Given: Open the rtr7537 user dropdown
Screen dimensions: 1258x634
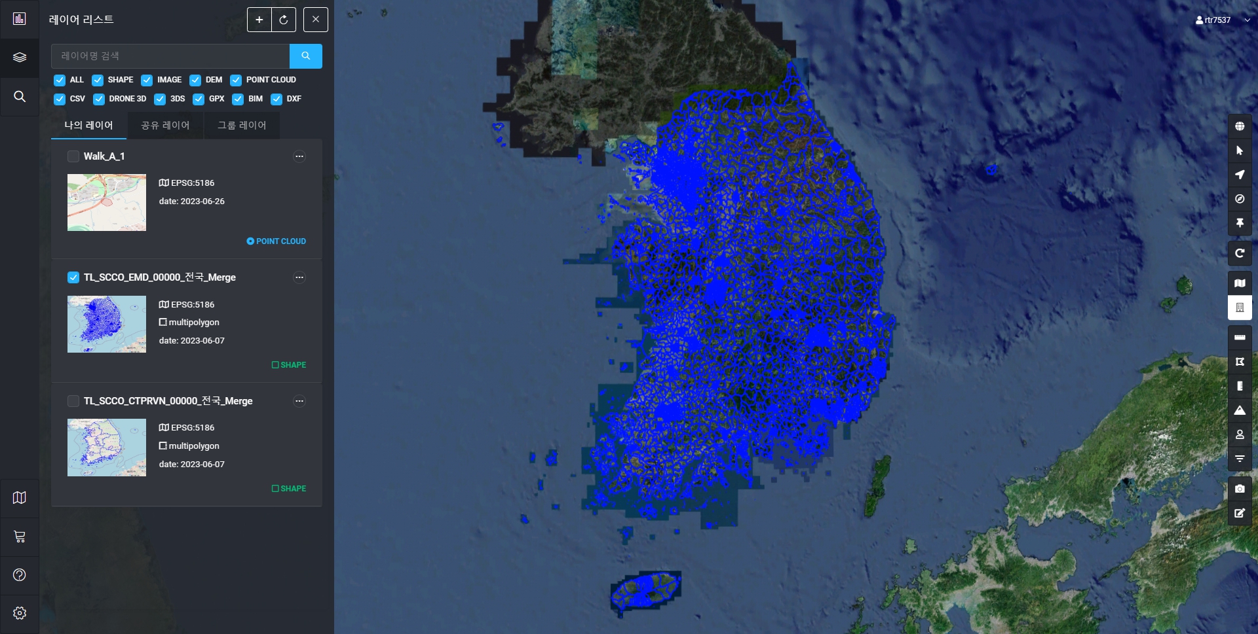Looking at the screenshot, I should coord(1222,20).
